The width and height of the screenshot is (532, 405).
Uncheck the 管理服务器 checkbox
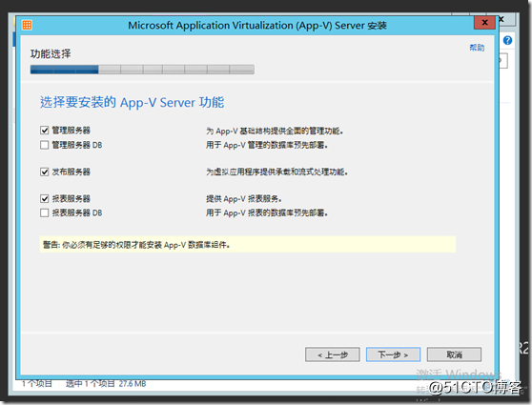tap(45, 131)
